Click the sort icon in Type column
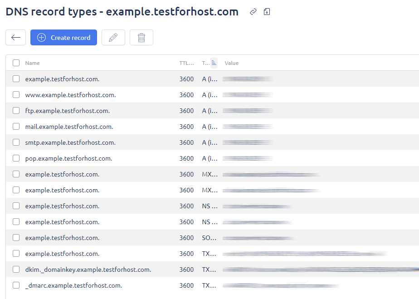Viewport: 419px width, 299px height. tap(214, 63)
